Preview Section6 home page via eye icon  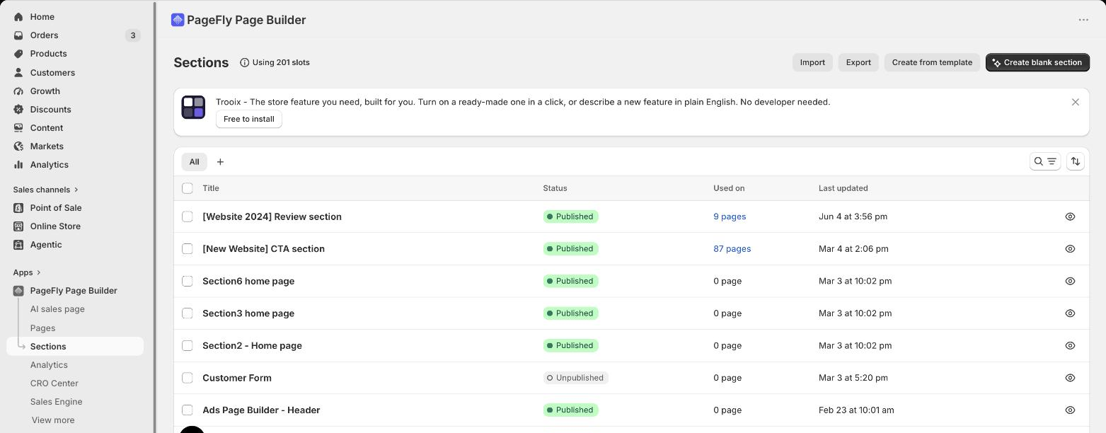pyautogui.click(x=1070, y=281)
